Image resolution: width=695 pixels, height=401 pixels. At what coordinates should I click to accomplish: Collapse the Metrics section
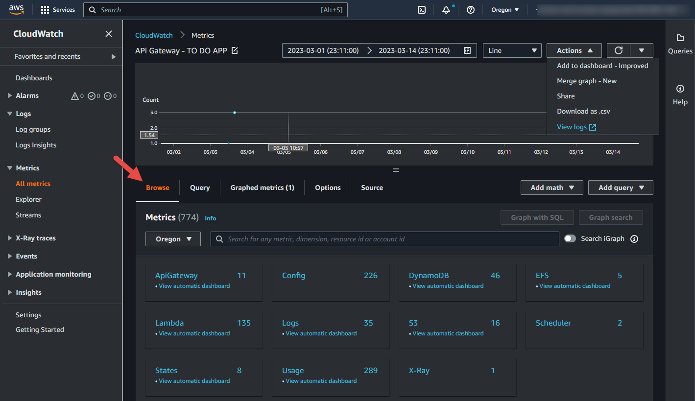point(10,168)
